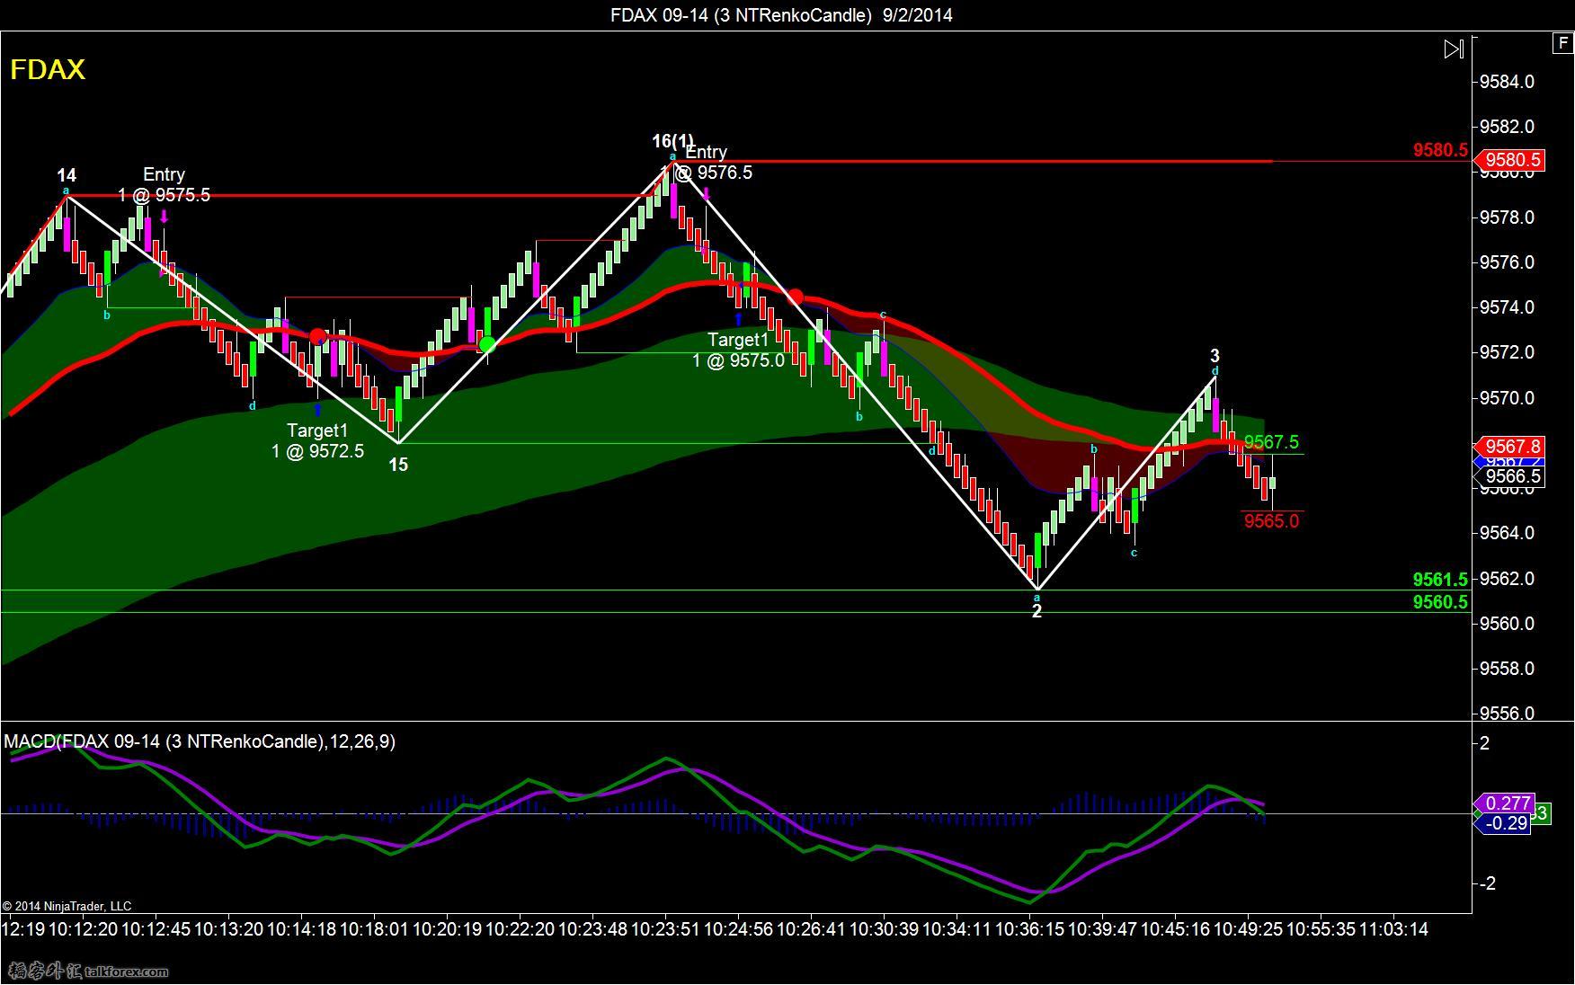Click the 9564.0 price axis label

point(1507,533)
